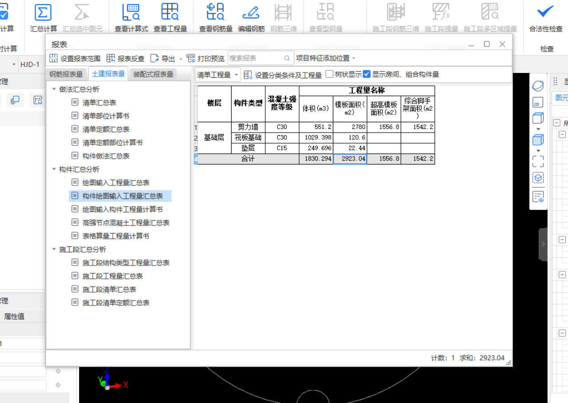Open 设置分类条件及工程量 settings
568x403 pixels.
click(283, 75)
